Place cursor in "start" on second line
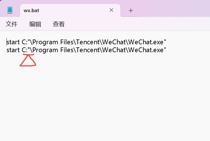This screenshot has height=141, width=210. coord(13,50)
